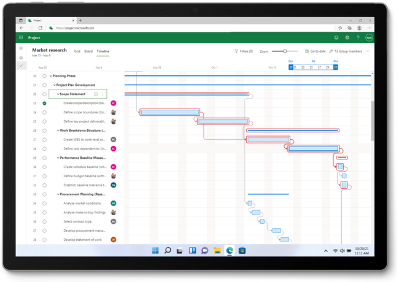Open the settings gear in Project header
The width and height of the screenshot is (399, 282).
(347, 37)
